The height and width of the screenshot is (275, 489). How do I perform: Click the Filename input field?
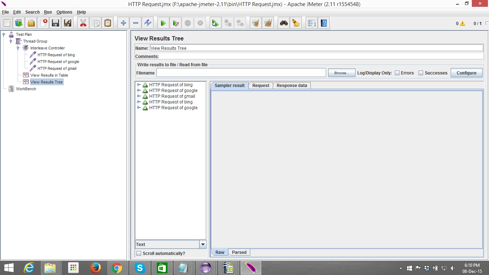coord(241,73)
